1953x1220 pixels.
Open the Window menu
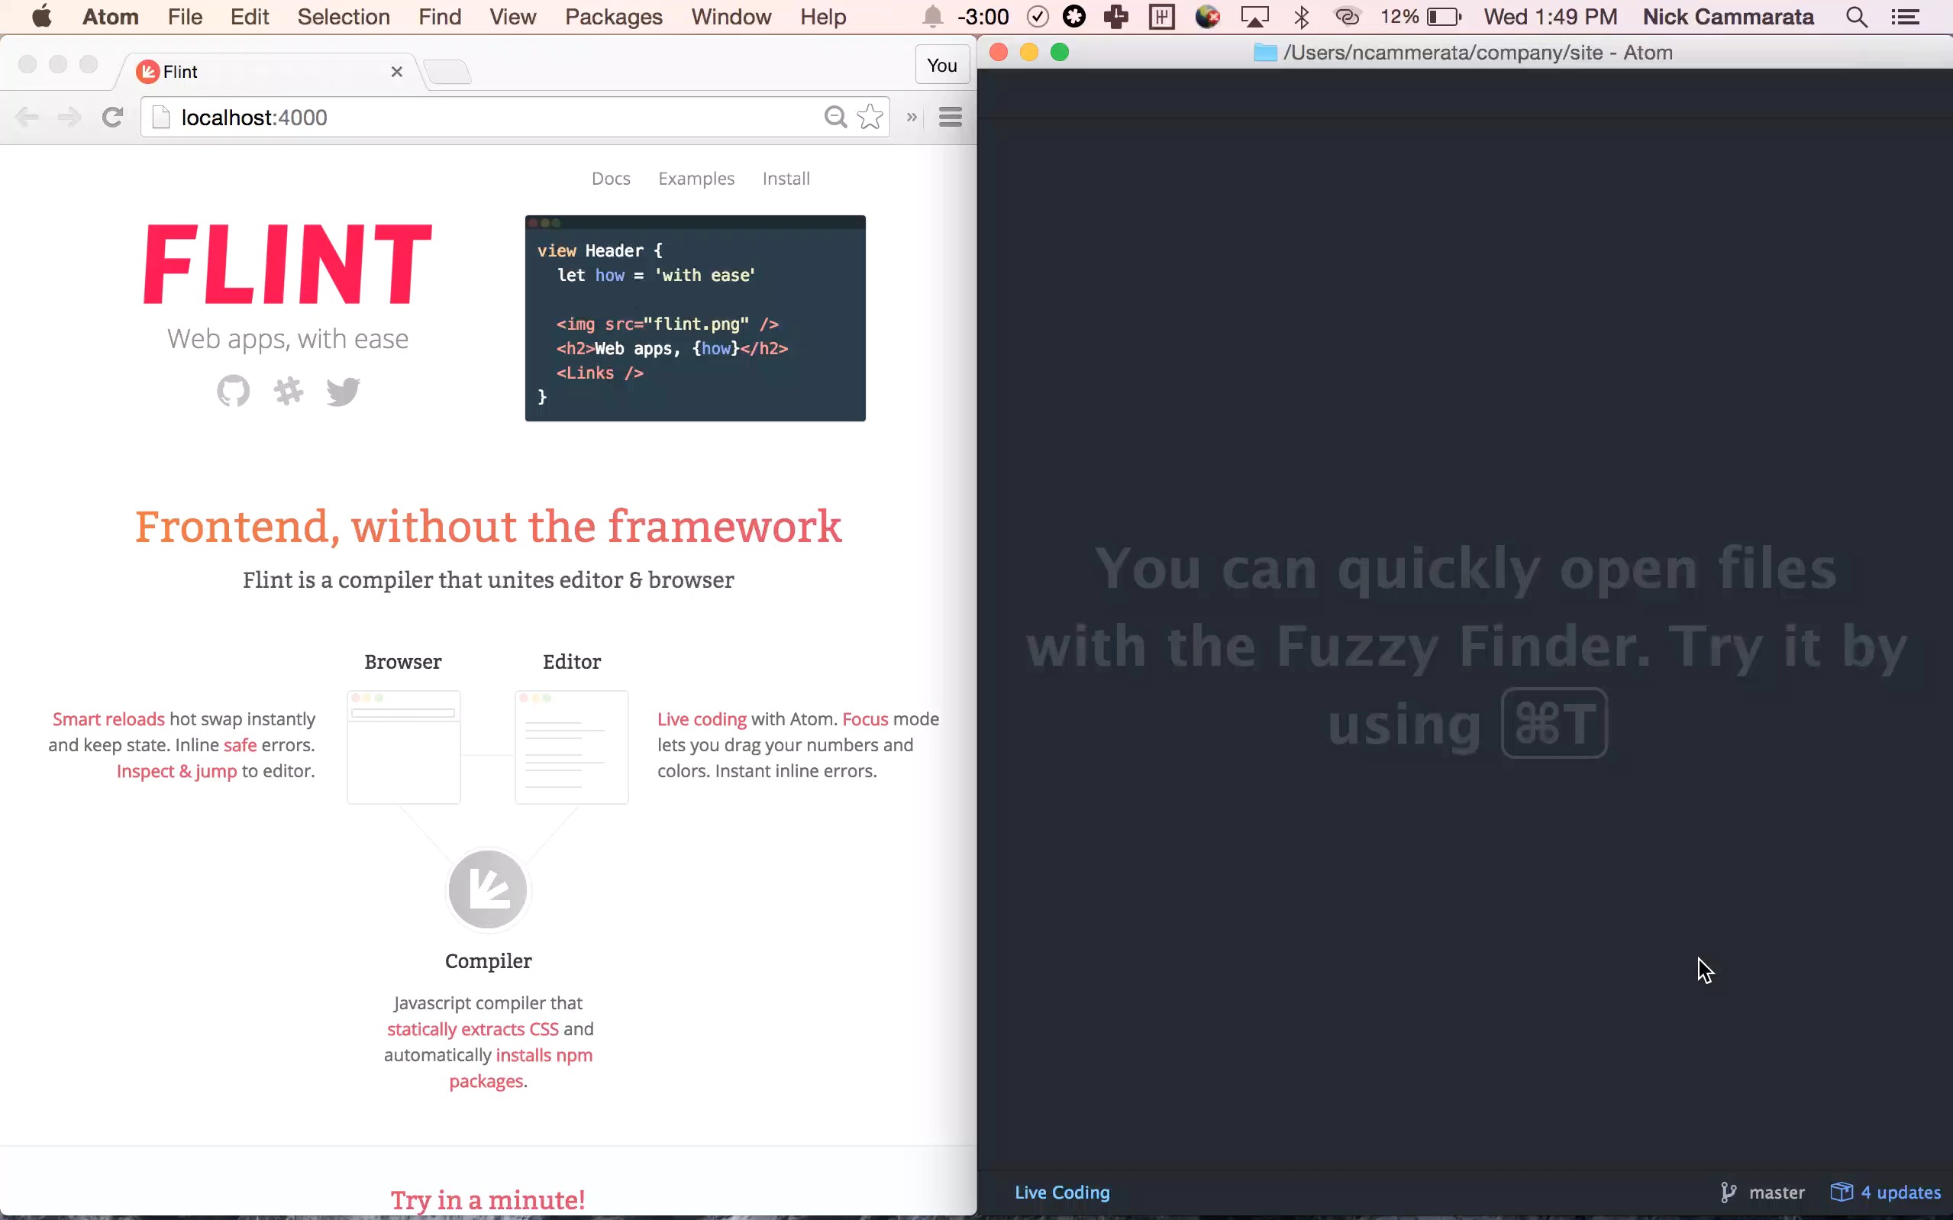[x=731, y=16]
